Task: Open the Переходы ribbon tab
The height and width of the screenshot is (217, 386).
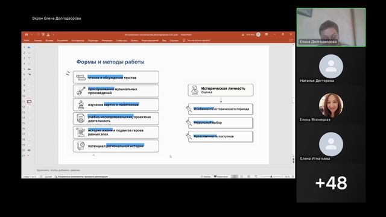Action: click(x=93, y=40)
